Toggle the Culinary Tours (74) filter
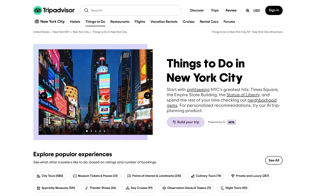Screen dimensions: 316x196 point(206,176)
